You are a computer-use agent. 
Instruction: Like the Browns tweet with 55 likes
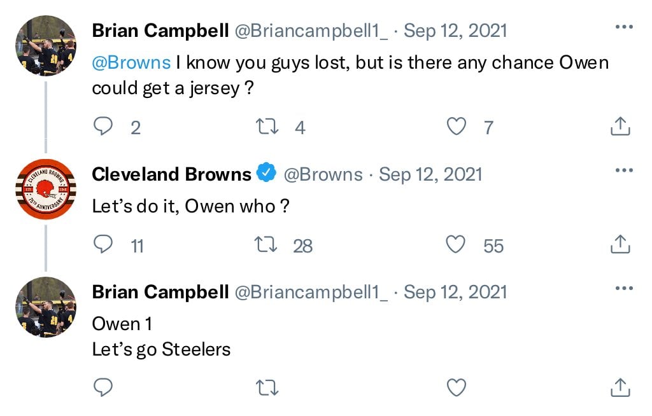click(x=455, y=244)
